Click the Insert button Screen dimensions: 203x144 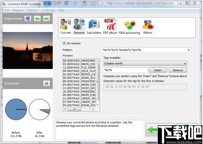(158, 70)
